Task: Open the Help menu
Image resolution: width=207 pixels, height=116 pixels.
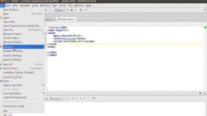Action: pos(88,5)
